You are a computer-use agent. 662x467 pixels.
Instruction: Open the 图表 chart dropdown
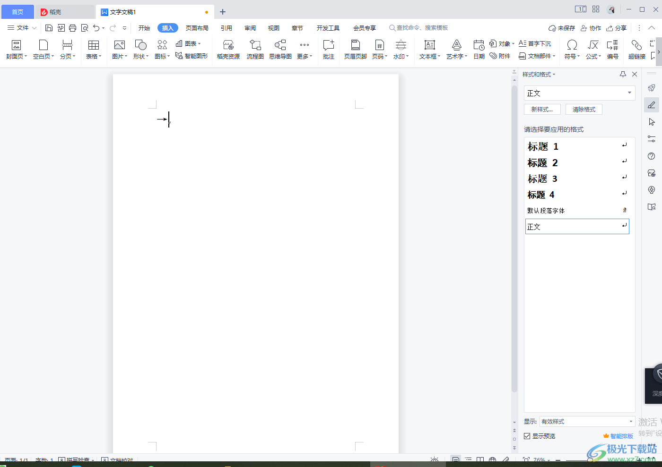188,43
